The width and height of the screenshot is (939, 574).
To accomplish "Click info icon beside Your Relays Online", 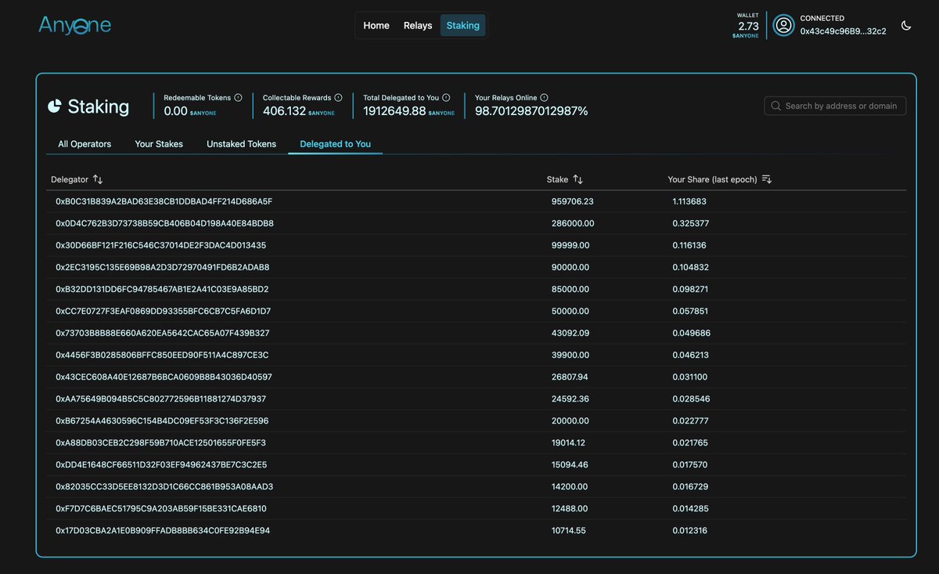I will point(544,98).
